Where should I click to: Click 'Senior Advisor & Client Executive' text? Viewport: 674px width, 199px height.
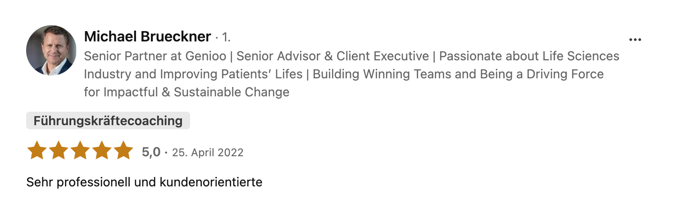click(332, 56)
